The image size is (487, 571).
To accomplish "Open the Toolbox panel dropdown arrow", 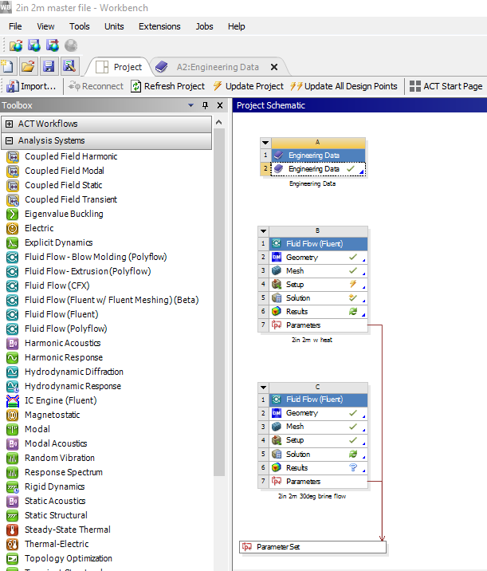I will [x=190, y=105].
